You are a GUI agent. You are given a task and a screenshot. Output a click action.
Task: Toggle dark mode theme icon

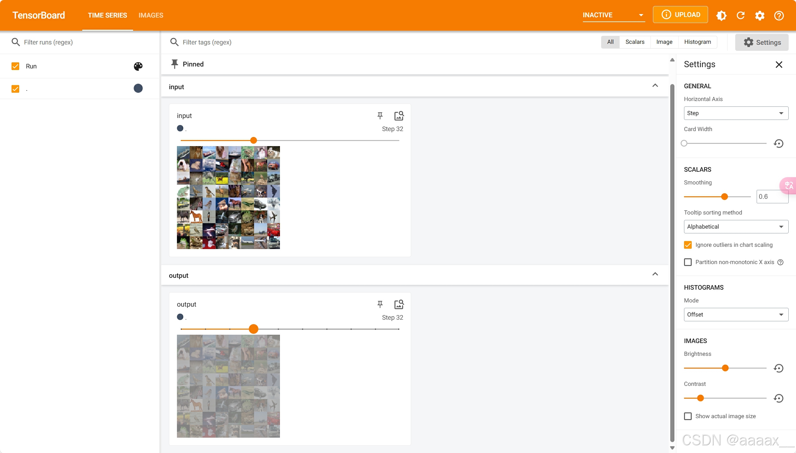pos(721,15)
